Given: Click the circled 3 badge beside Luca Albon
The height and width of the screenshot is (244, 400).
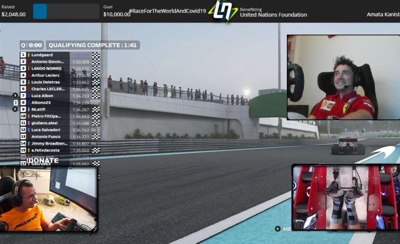Looking at the screenshot, I should 15,95.
